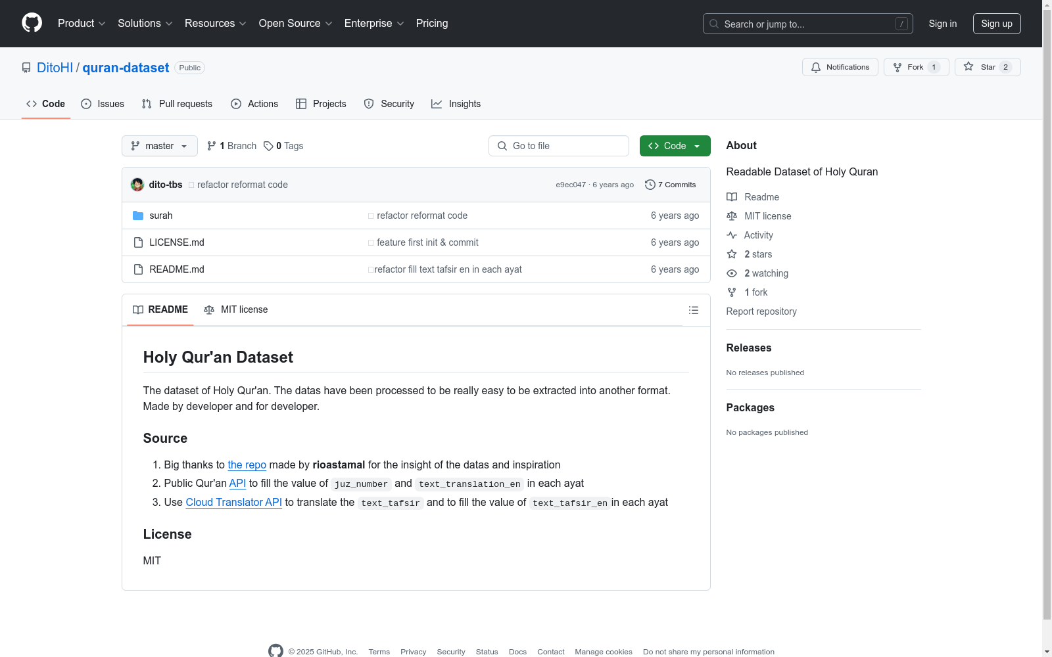1052x657 pixels.
Task: Open the Public Qur'an API link
Action: [x=237, y=483]
